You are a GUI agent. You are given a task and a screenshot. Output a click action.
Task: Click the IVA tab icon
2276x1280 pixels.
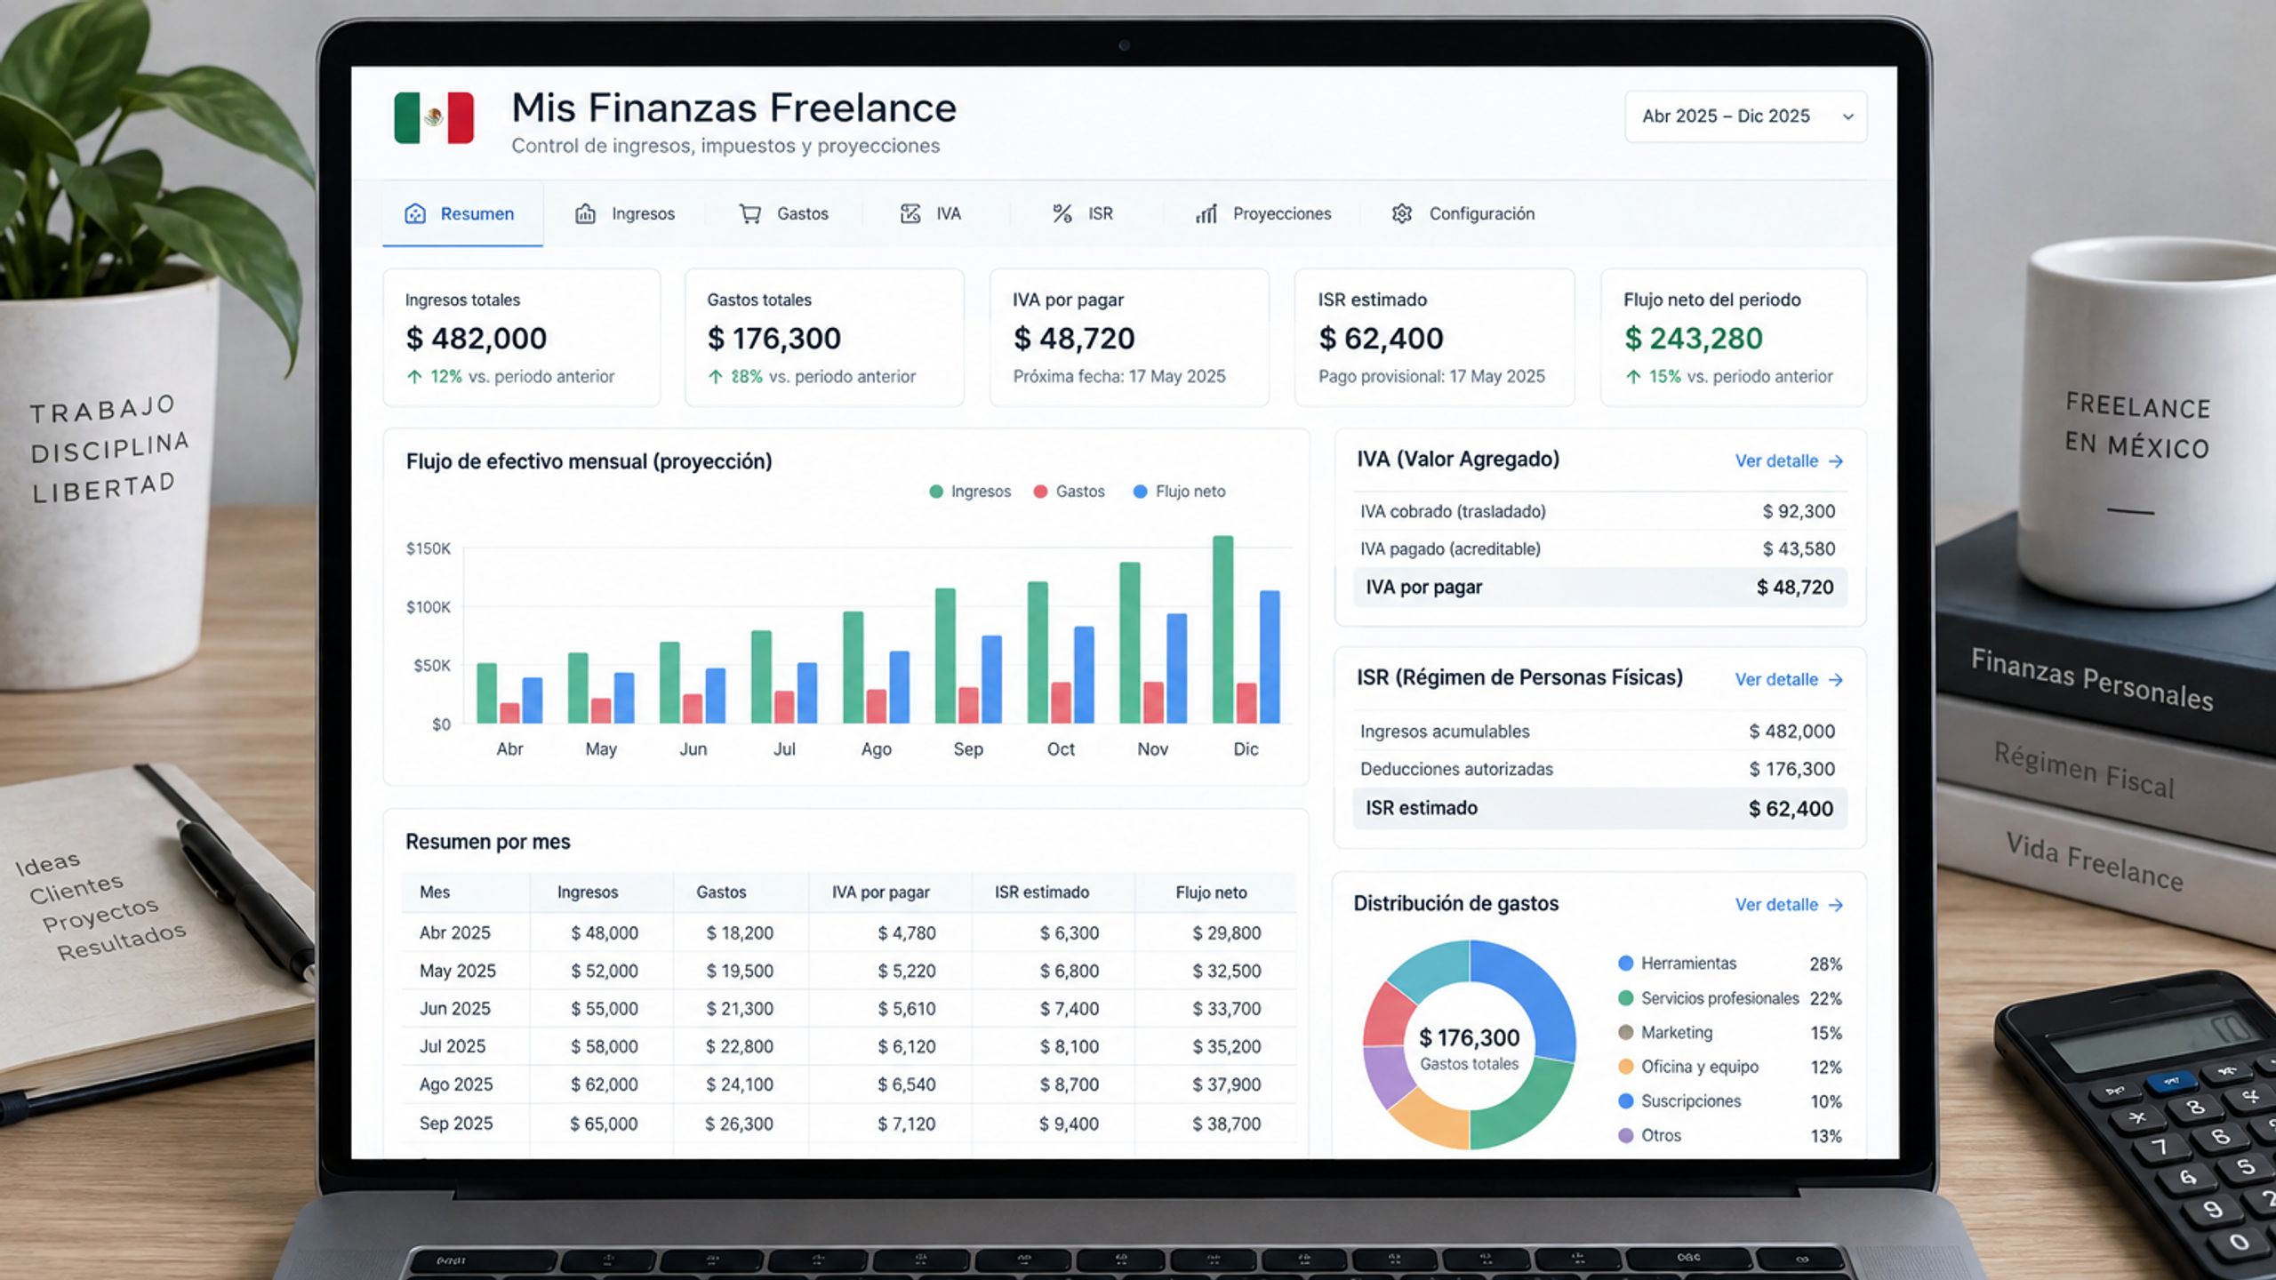pos(910,213)
